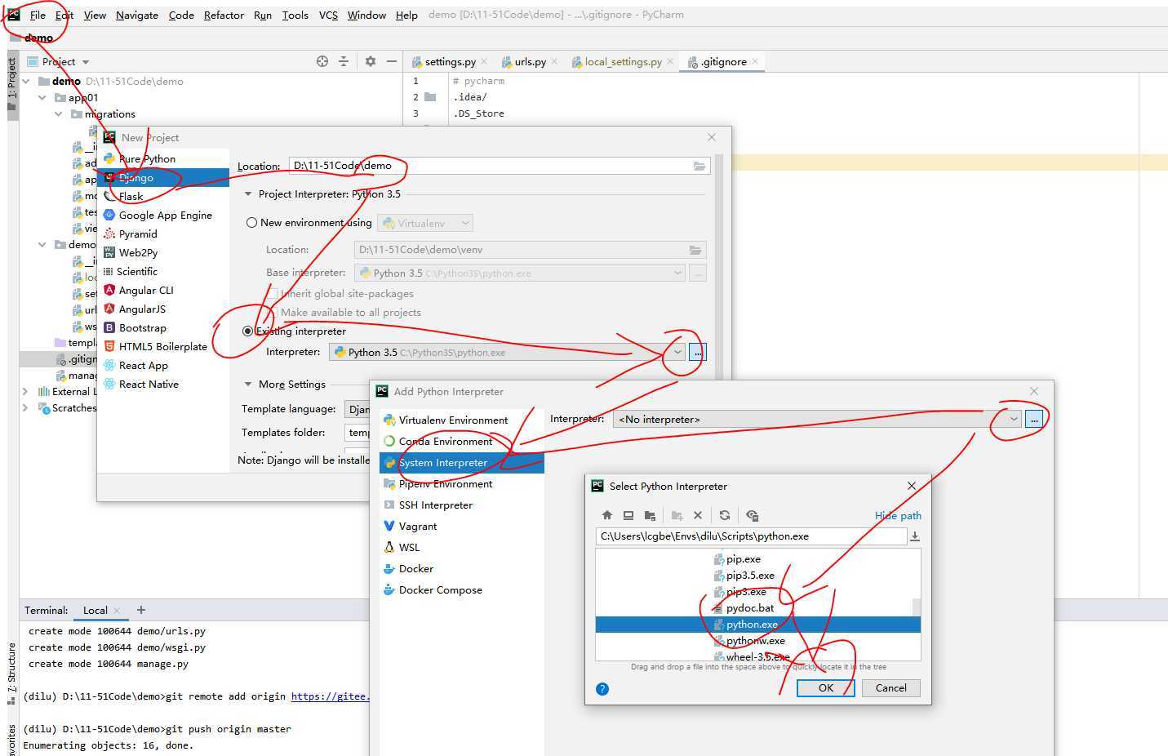Select New environment using radio button
This screenshot has width=1168, height=756.
pos(251,222)
